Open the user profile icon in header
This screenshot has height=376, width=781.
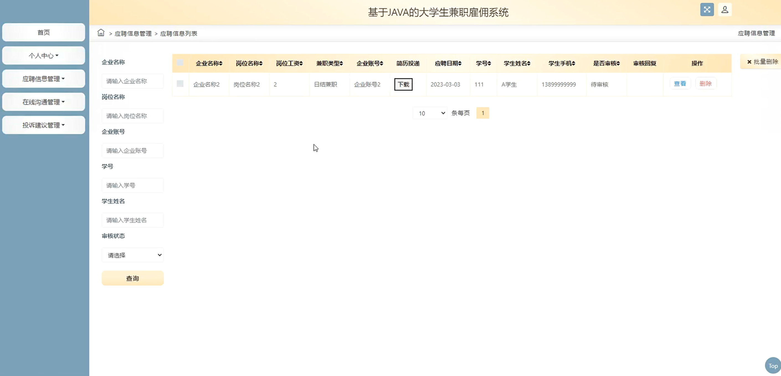click(725, 9)
